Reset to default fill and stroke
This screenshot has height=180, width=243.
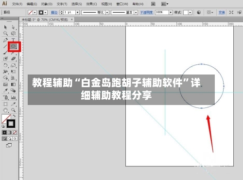pos(3,126)
